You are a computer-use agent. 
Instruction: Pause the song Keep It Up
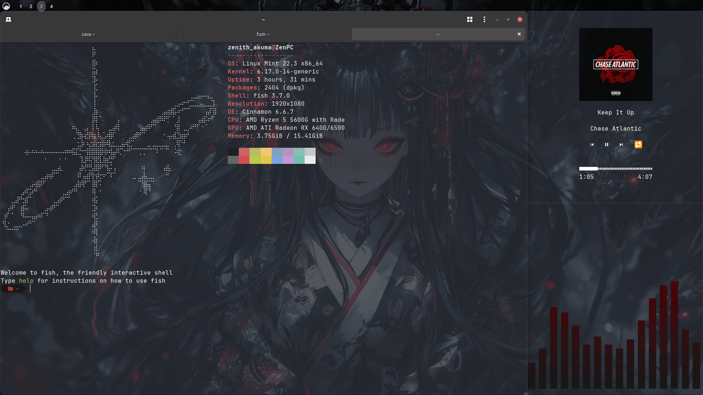(x=606, y=145)
